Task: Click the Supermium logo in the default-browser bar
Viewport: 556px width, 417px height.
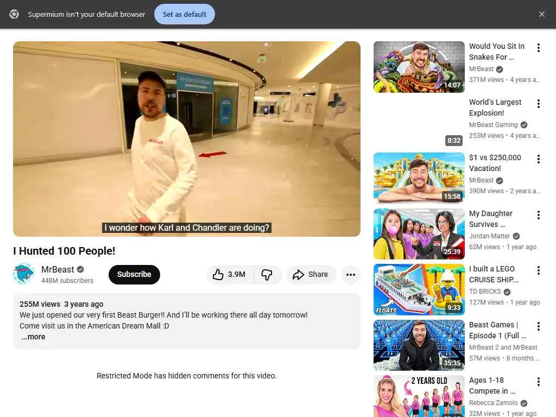Action: coord(14,14)
